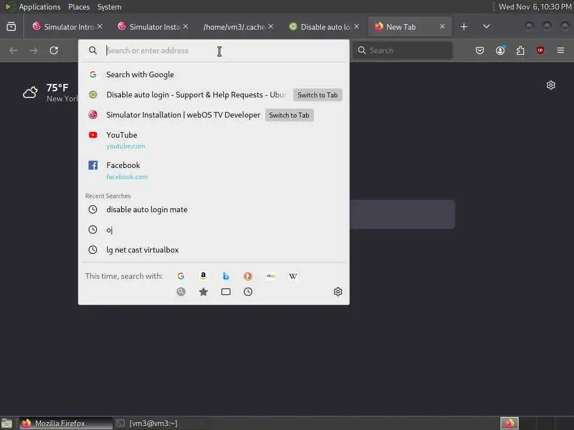574x430 pixels.
Task: Open the Places menu
Action: (78, 7)
